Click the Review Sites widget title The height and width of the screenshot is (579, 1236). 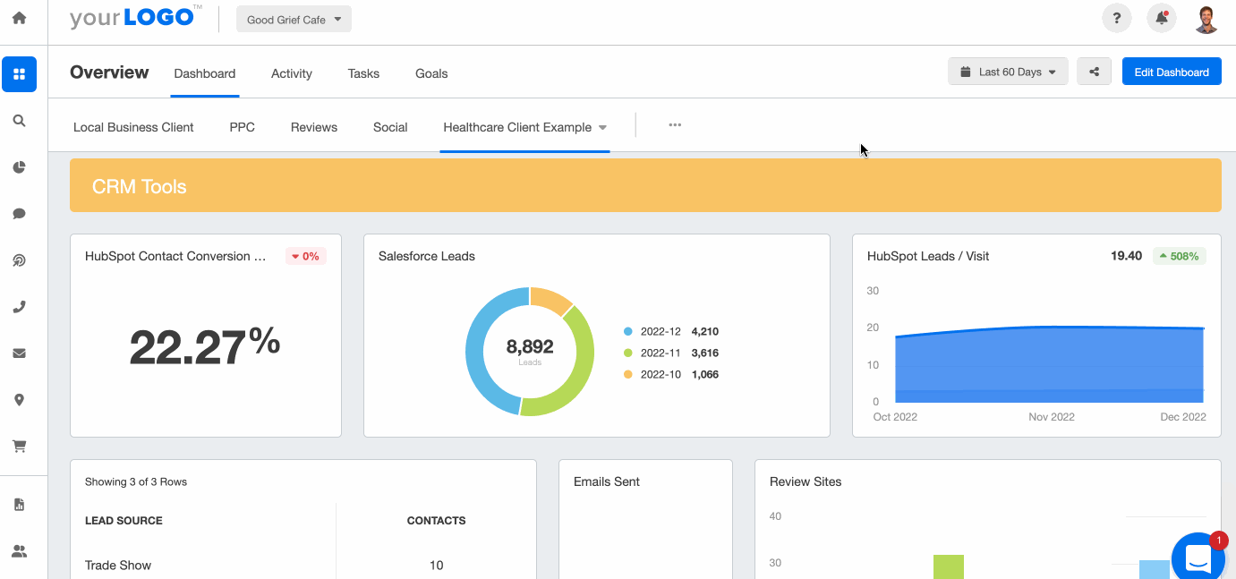point(806,481)
